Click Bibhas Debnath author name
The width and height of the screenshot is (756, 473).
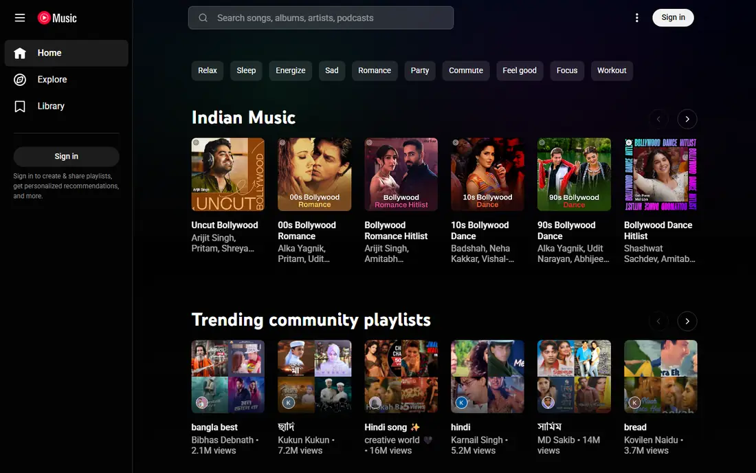click(222, 440)
